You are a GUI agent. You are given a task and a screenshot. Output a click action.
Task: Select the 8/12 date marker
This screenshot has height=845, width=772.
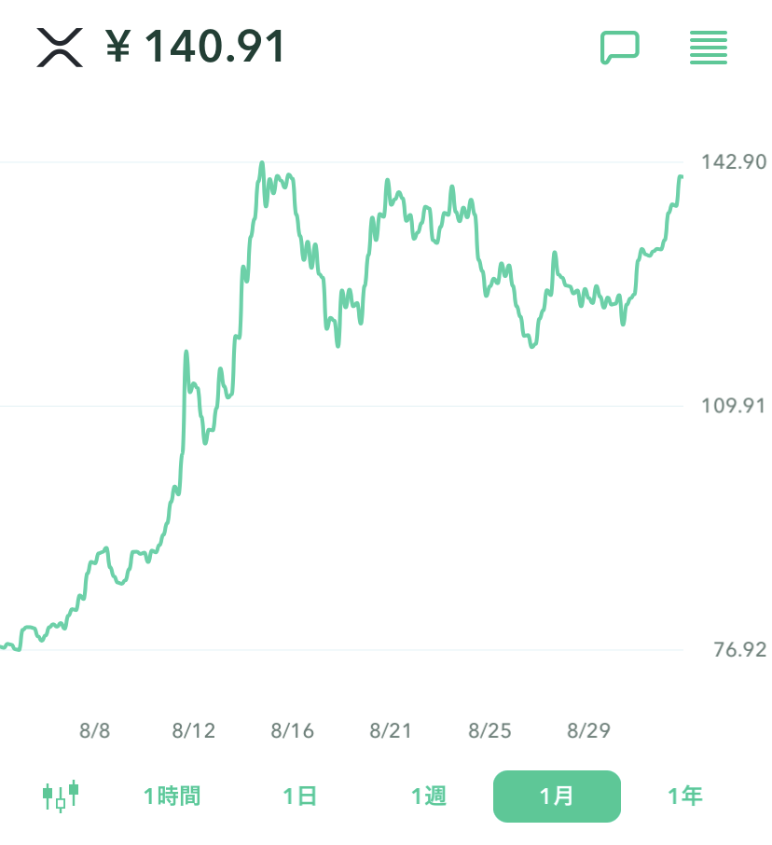194,730
